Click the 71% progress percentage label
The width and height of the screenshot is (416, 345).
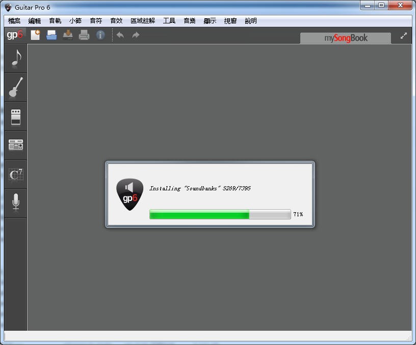click(298, 214)
